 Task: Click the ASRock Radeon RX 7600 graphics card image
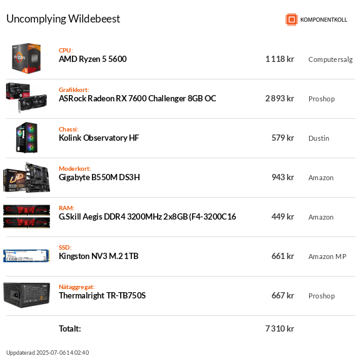[26, 98]
